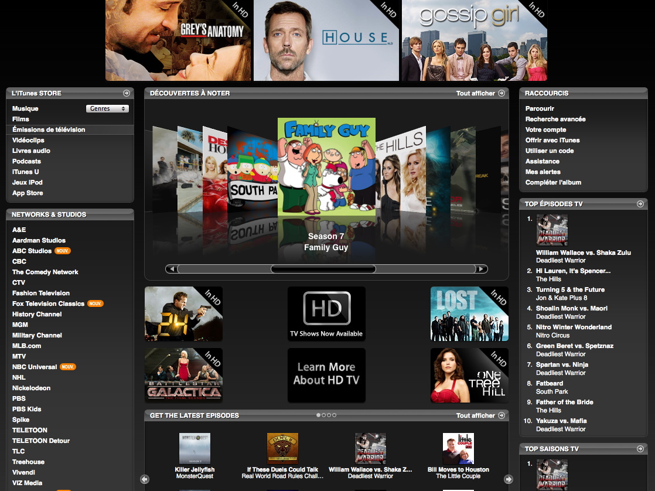Viewport: 655px width, 491px height.
Task: Open the TELETOON Detour network
Action: [x=41, y=441]
